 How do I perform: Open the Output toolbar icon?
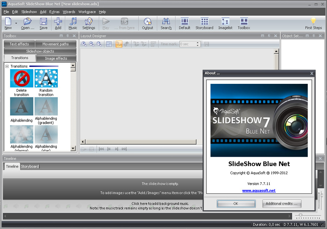pos(148,23)
